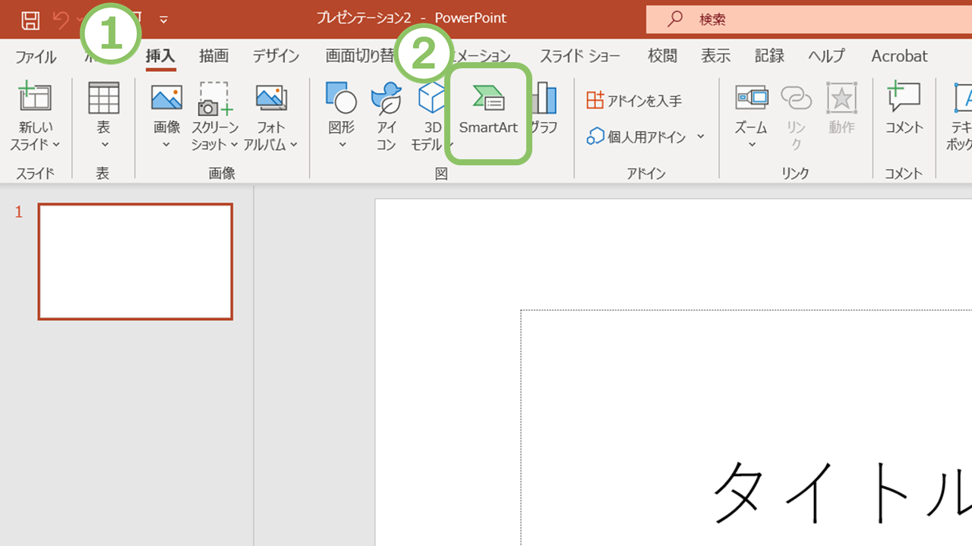Click the グラフ chart icon
This screenshot has height=546, width=972.
(544, 99)
